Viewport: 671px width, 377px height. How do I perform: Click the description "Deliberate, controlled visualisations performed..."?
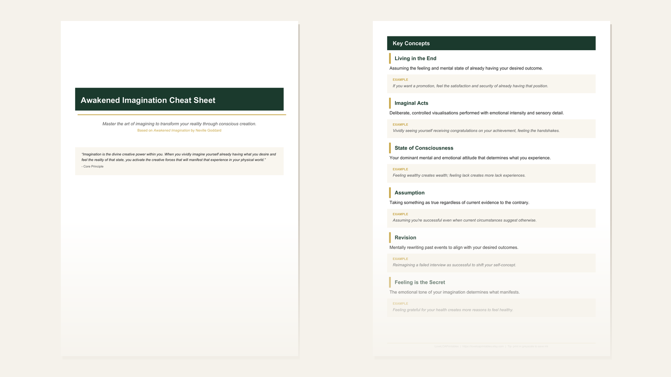(x=476, y=113)
